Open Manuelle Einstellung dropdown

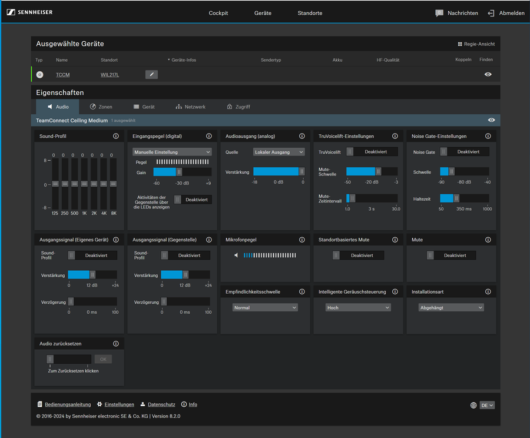point(172,152)
